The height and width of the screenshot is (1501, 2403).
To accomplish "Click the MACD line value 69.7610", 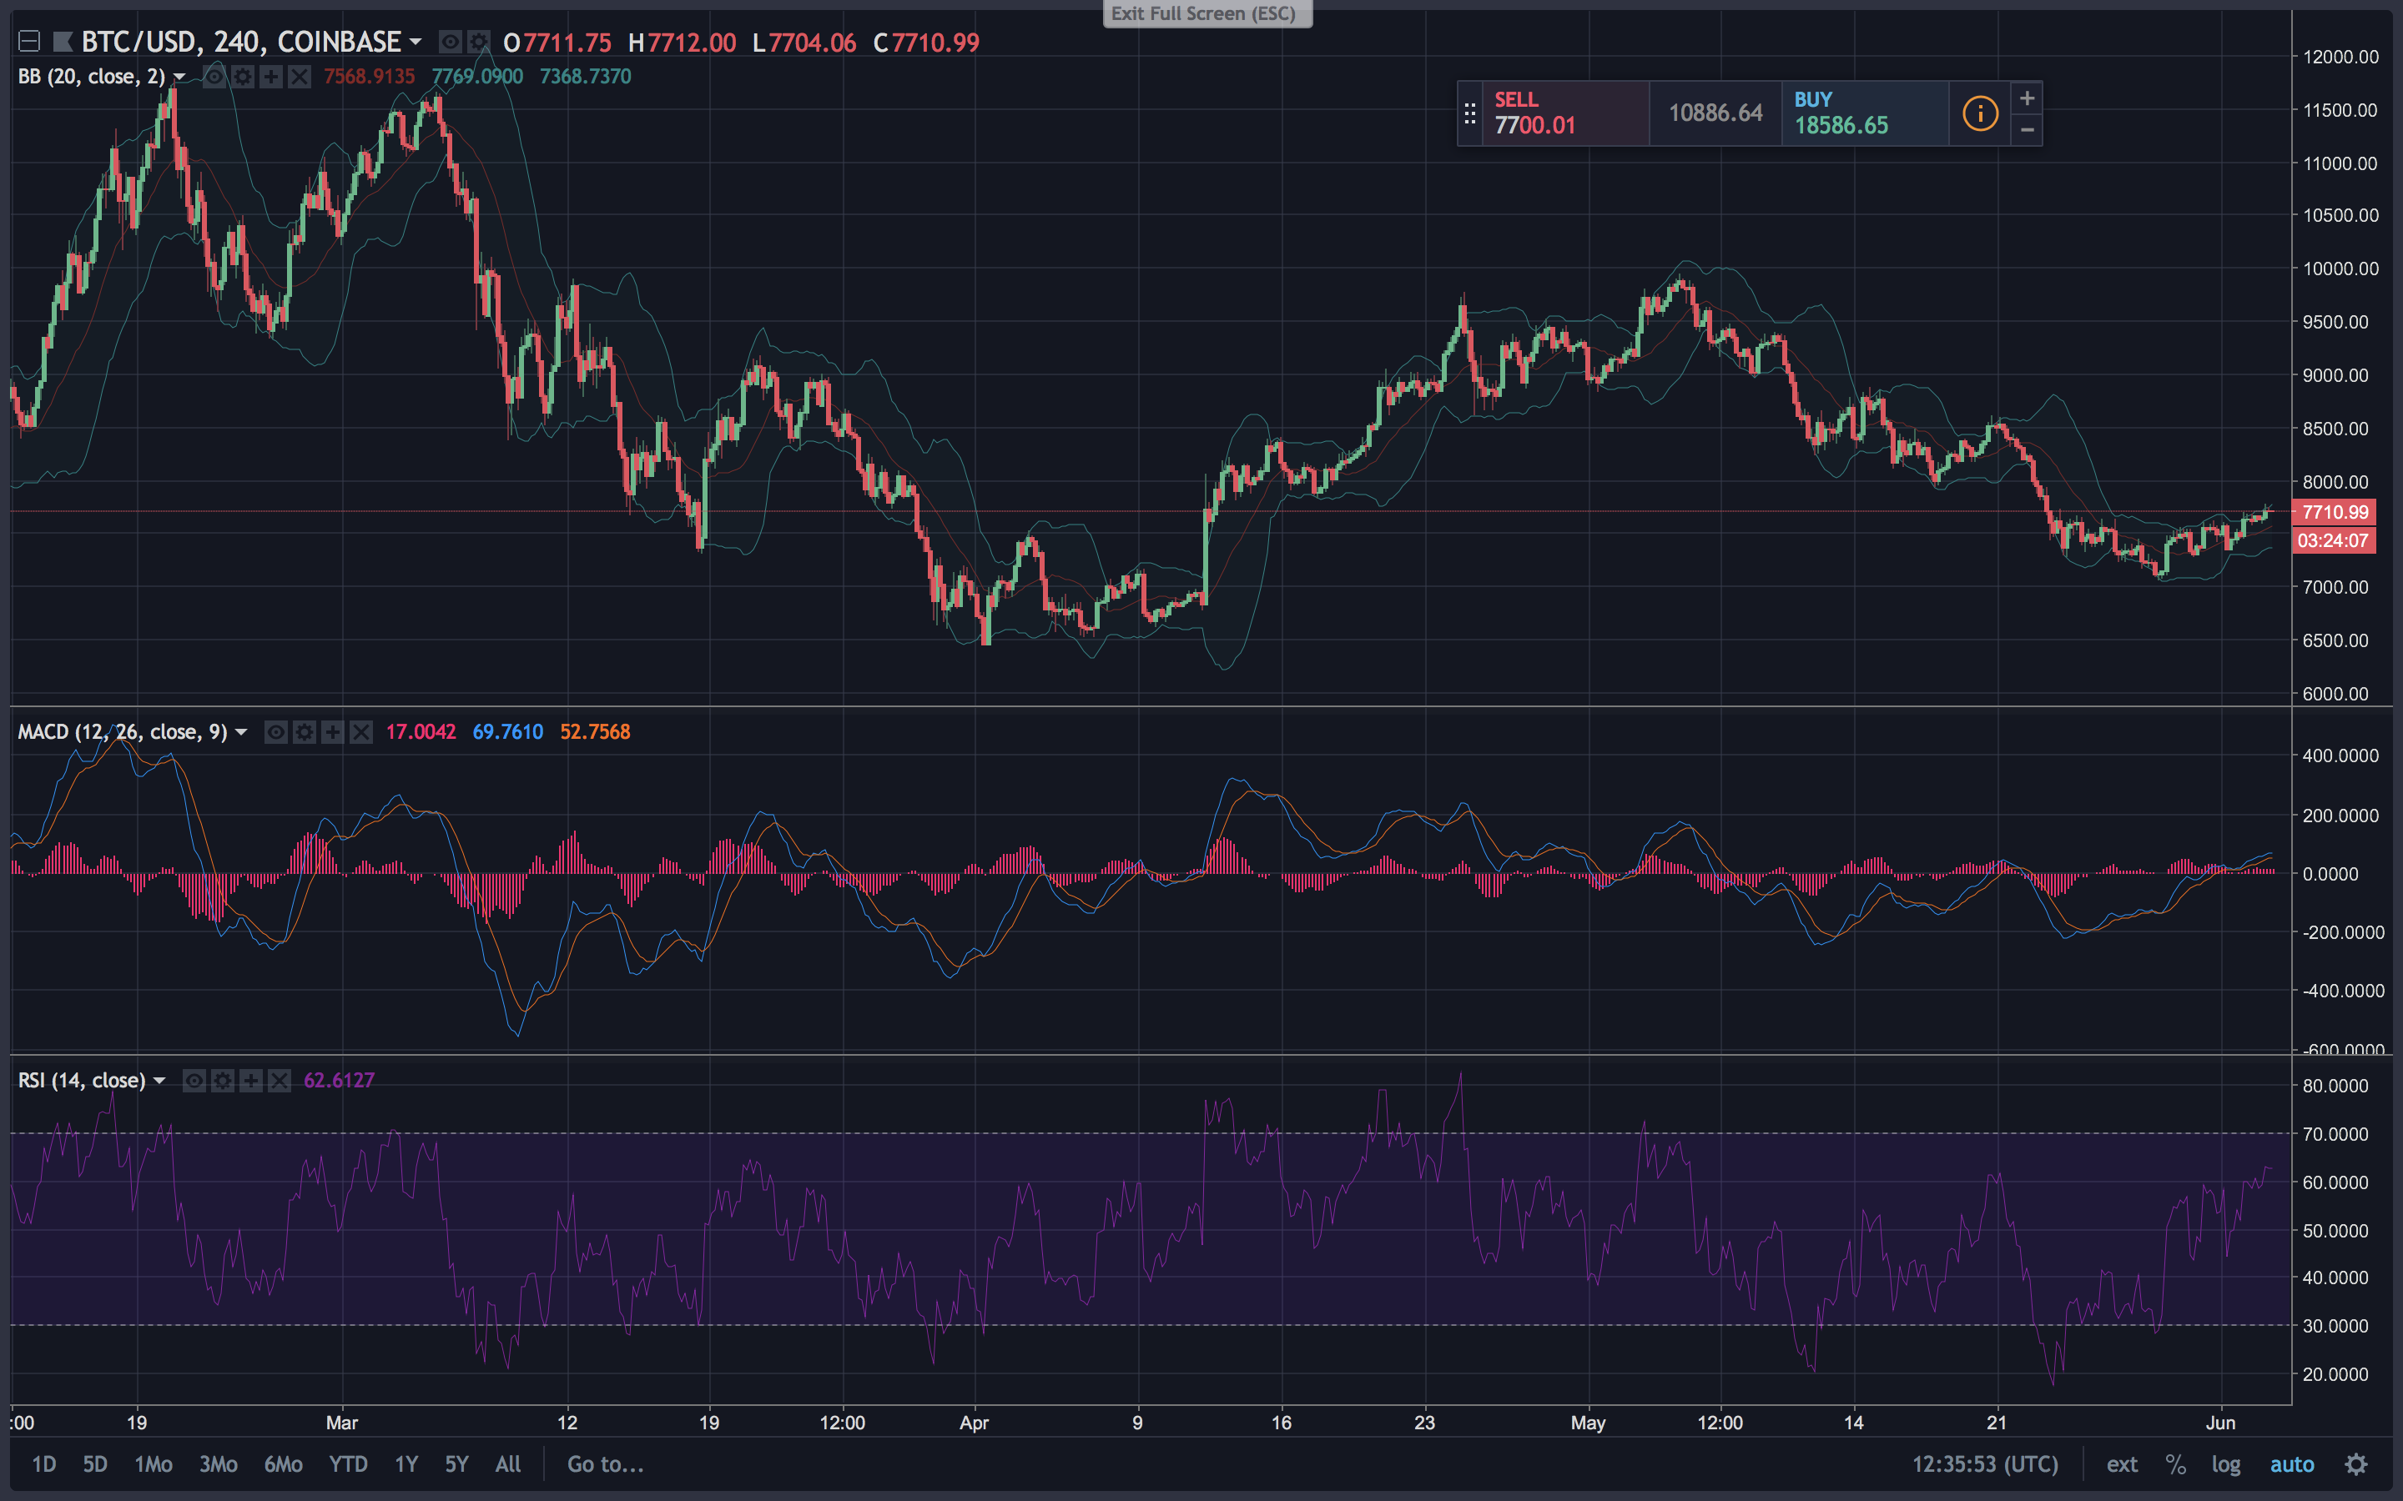I will (x=507, y=733).
